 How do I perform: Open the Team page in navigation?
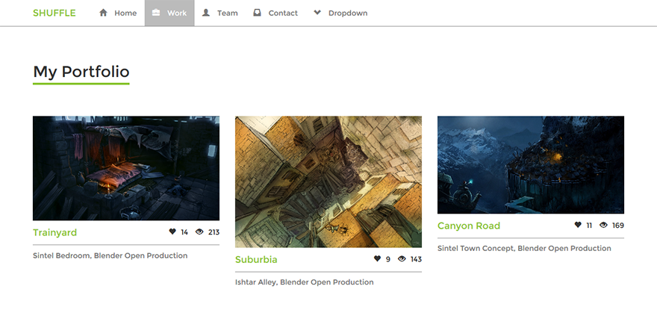(227, 13)
